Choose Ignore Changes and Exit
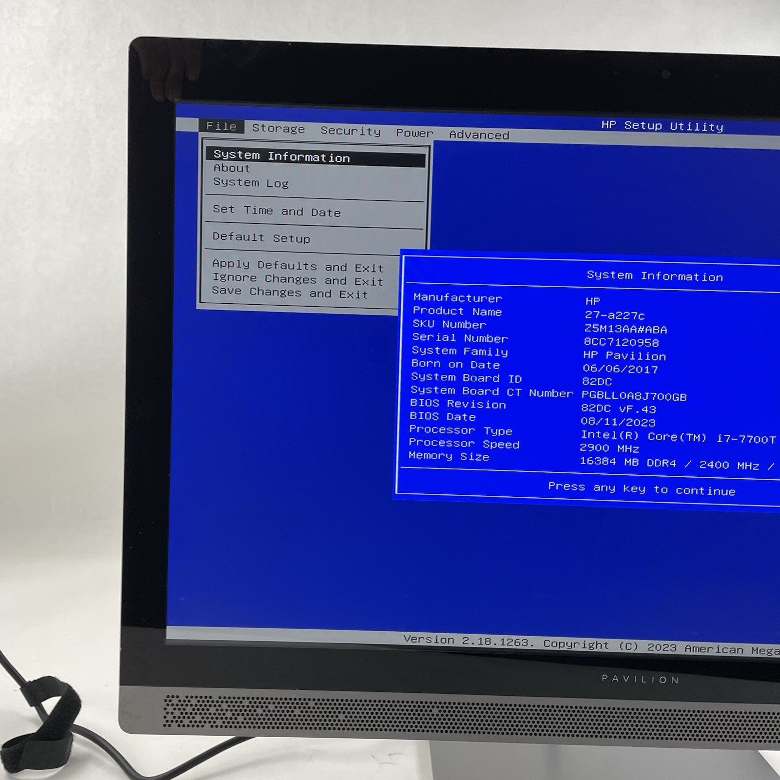The height and width of the screenshot is (780, 780). (x=297, y=279)
